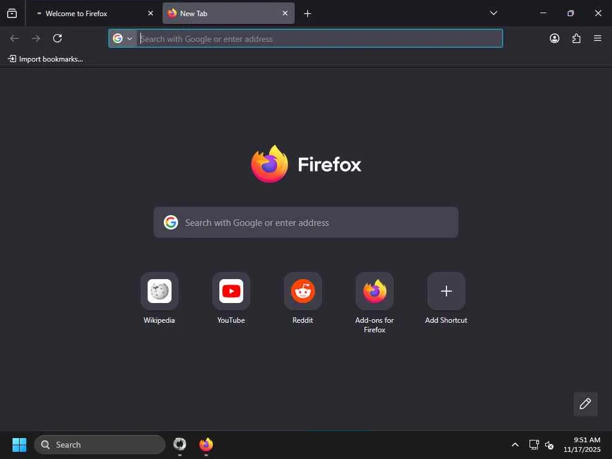Open the Google search engine dropdown in address bar
Viewport: 612px width, 459px height.
[x=123, y=38]
